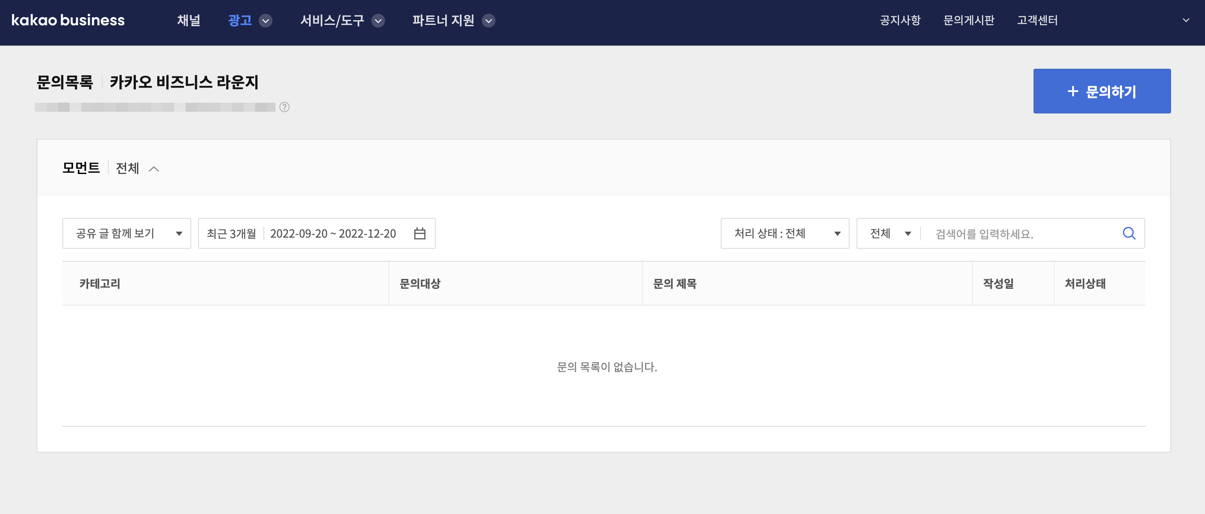Open the 광고 menu item
The image size is (1205, 514).
pyautogui.click(x=240, y=20)
